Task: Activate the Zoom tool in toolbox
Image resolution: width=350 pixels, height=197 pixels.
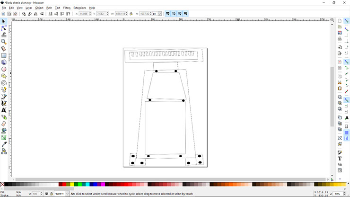Action: pos(4,42)
